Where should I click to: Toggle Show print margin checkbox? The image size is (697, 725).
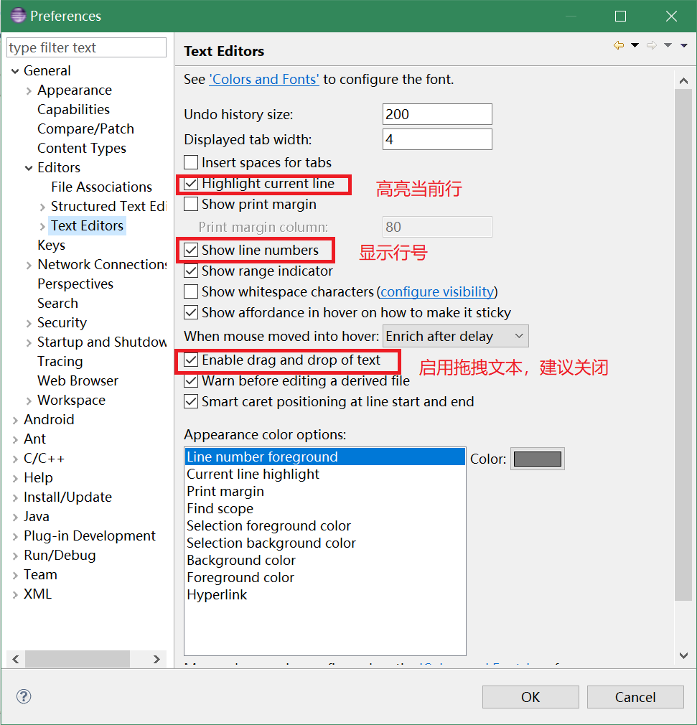click(191, 205)
